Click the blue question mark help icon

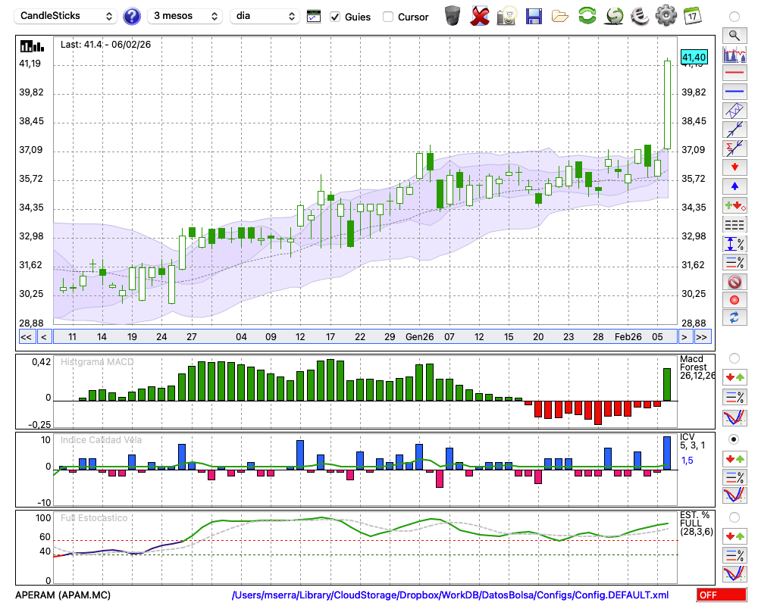point(132,16)
